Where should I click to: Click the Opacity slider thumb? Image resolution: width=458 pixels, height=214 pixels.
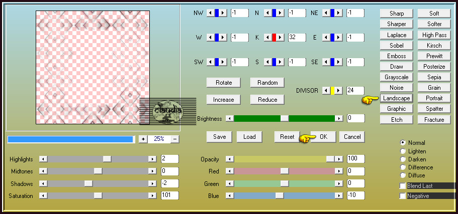click(331, 159)
